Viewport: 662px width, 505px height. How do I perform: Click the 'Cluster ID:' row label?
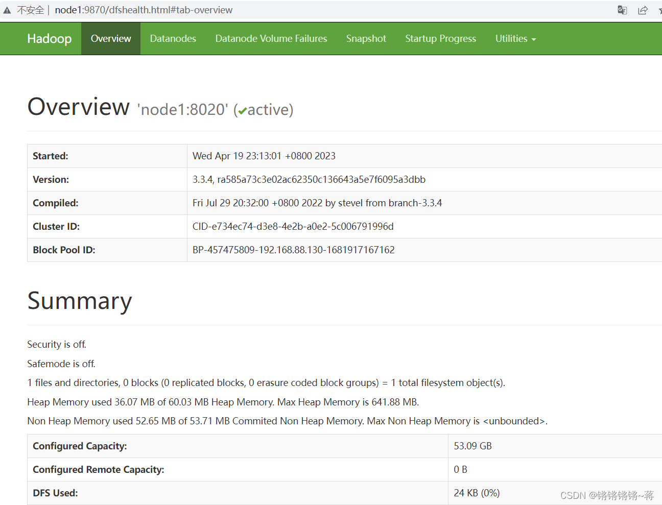(56, 227)
